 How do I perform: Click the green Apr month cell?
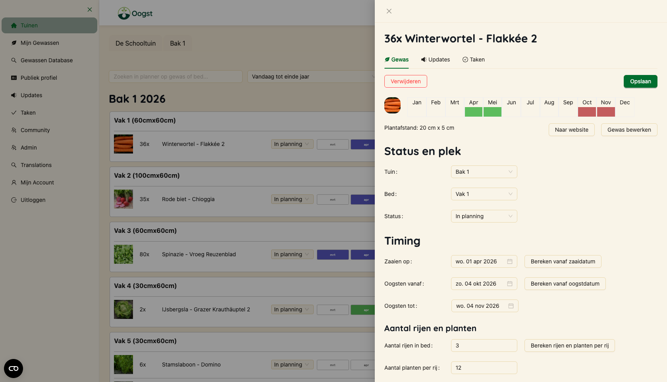click(x=474, y=112)
